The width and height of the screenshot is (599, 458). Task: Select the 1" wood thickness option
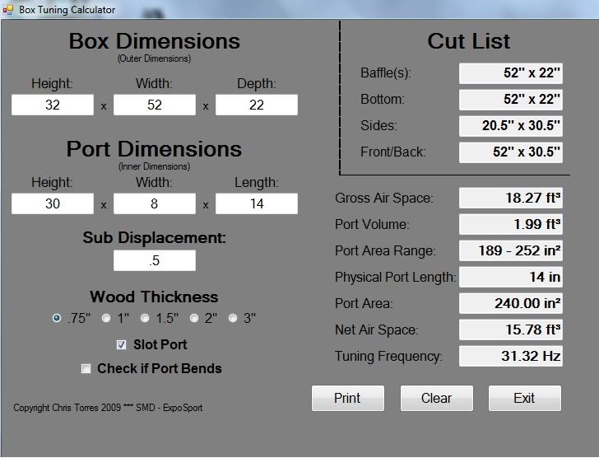point(106,318)
